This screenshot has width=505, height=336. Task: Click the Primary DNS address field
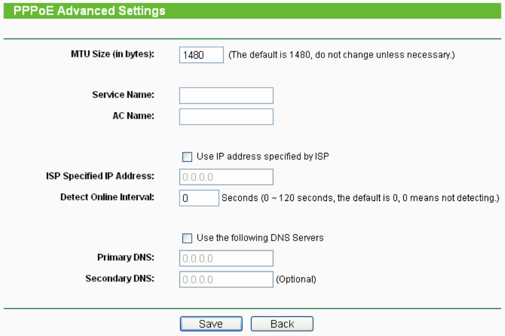(226, 258)
